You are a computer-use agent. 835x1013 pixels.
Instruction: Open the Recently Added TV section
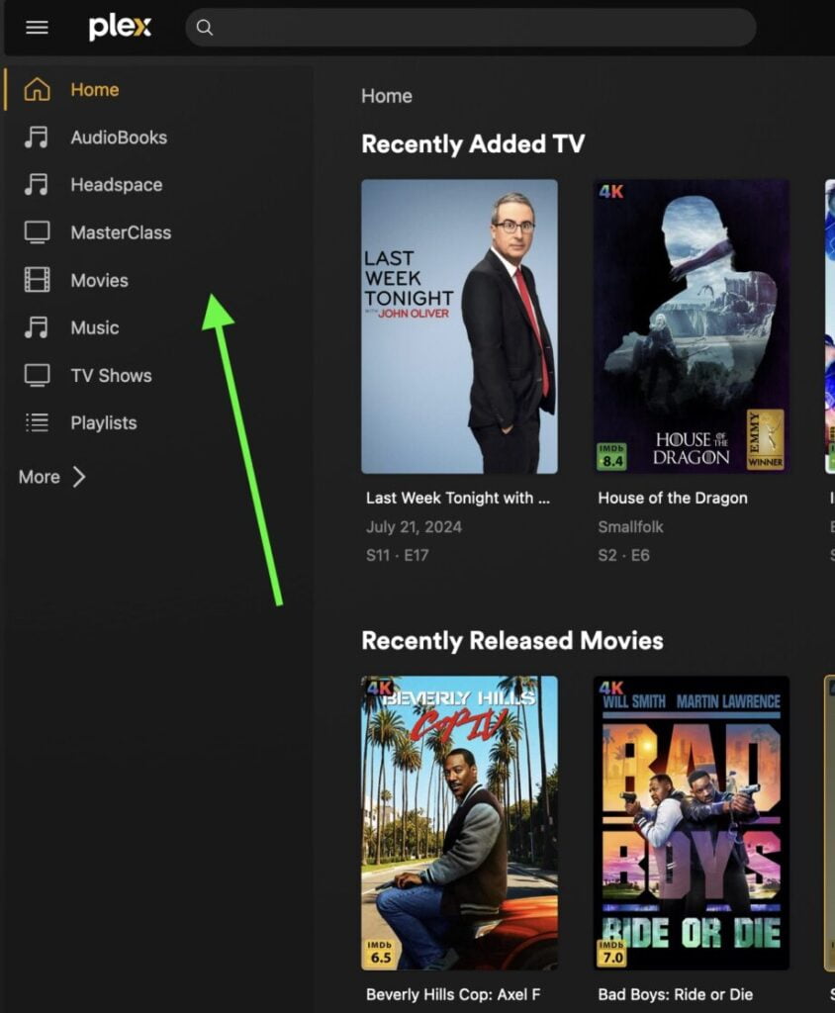pos(473,144)
